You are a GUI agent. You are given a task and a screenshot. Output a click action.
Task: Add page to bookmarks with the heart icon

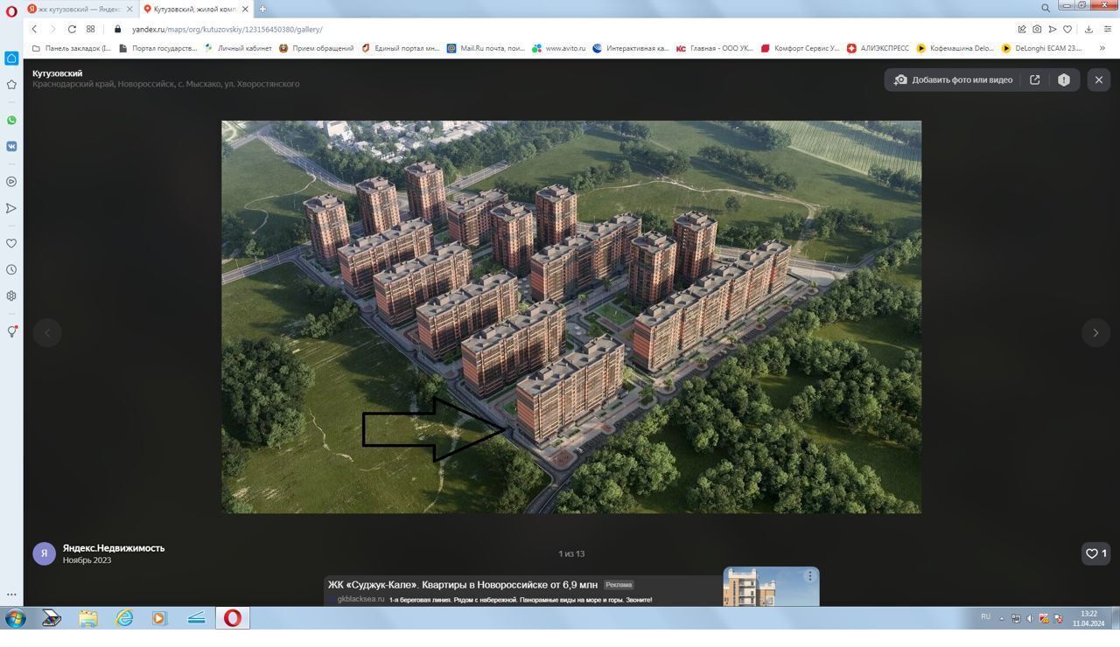click(1067, 29)
